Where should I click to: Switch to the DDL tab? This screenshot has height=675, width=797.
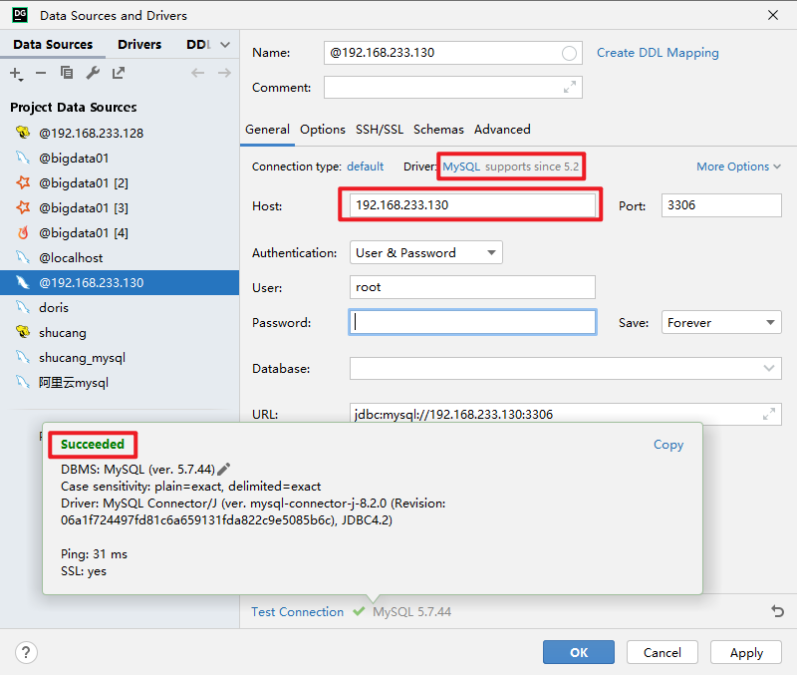pyautogui.click(x=198, y=44)
